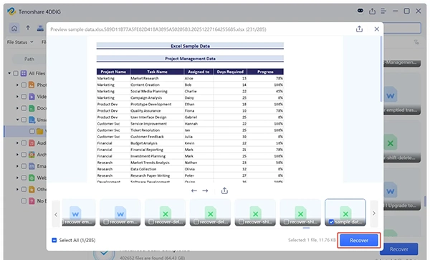Click the All Files grid icon
Image resolution: width=430 pixels, height=260 pixels.
[24, 74]
